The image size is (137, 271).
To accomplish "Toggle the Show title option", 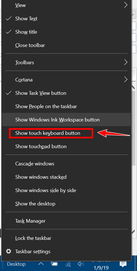I will click(x=66, y=32).
